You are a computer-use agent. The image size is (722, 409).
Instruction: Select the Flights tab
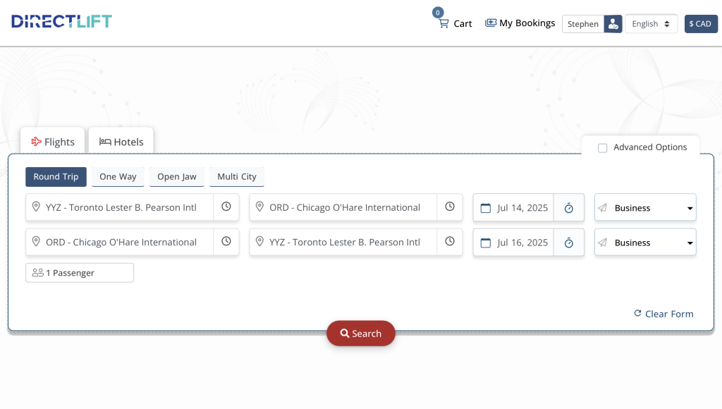52,141
